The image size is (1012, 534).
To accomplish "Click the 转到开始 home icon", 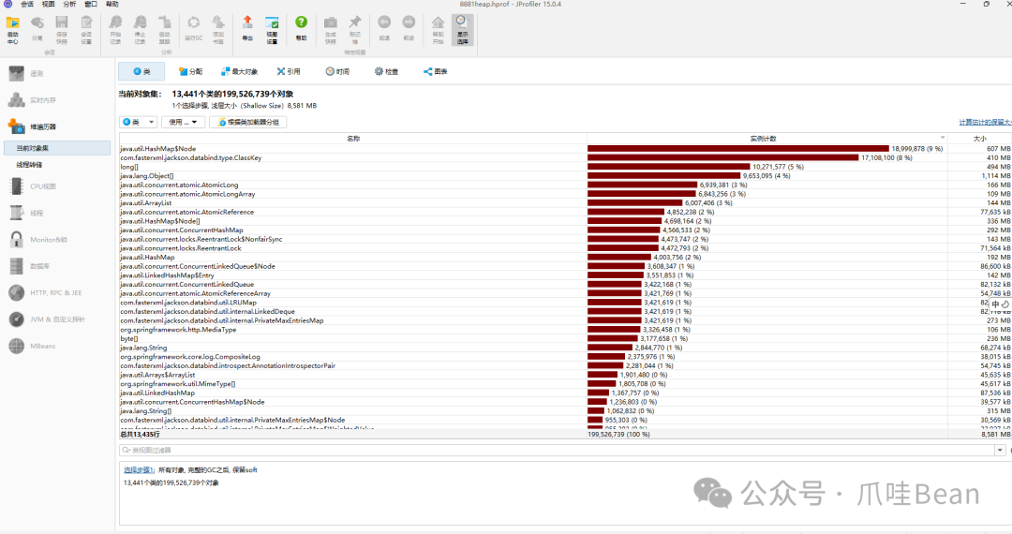I will 439,30.
